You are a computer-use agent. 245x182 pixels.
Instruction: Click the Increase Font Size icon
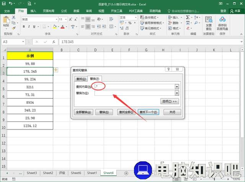70,20
